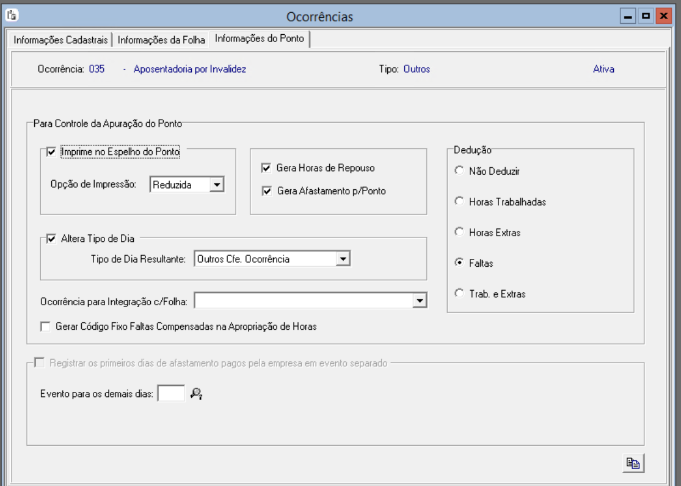Click the copy icon button at bottom right

(633, 463)
